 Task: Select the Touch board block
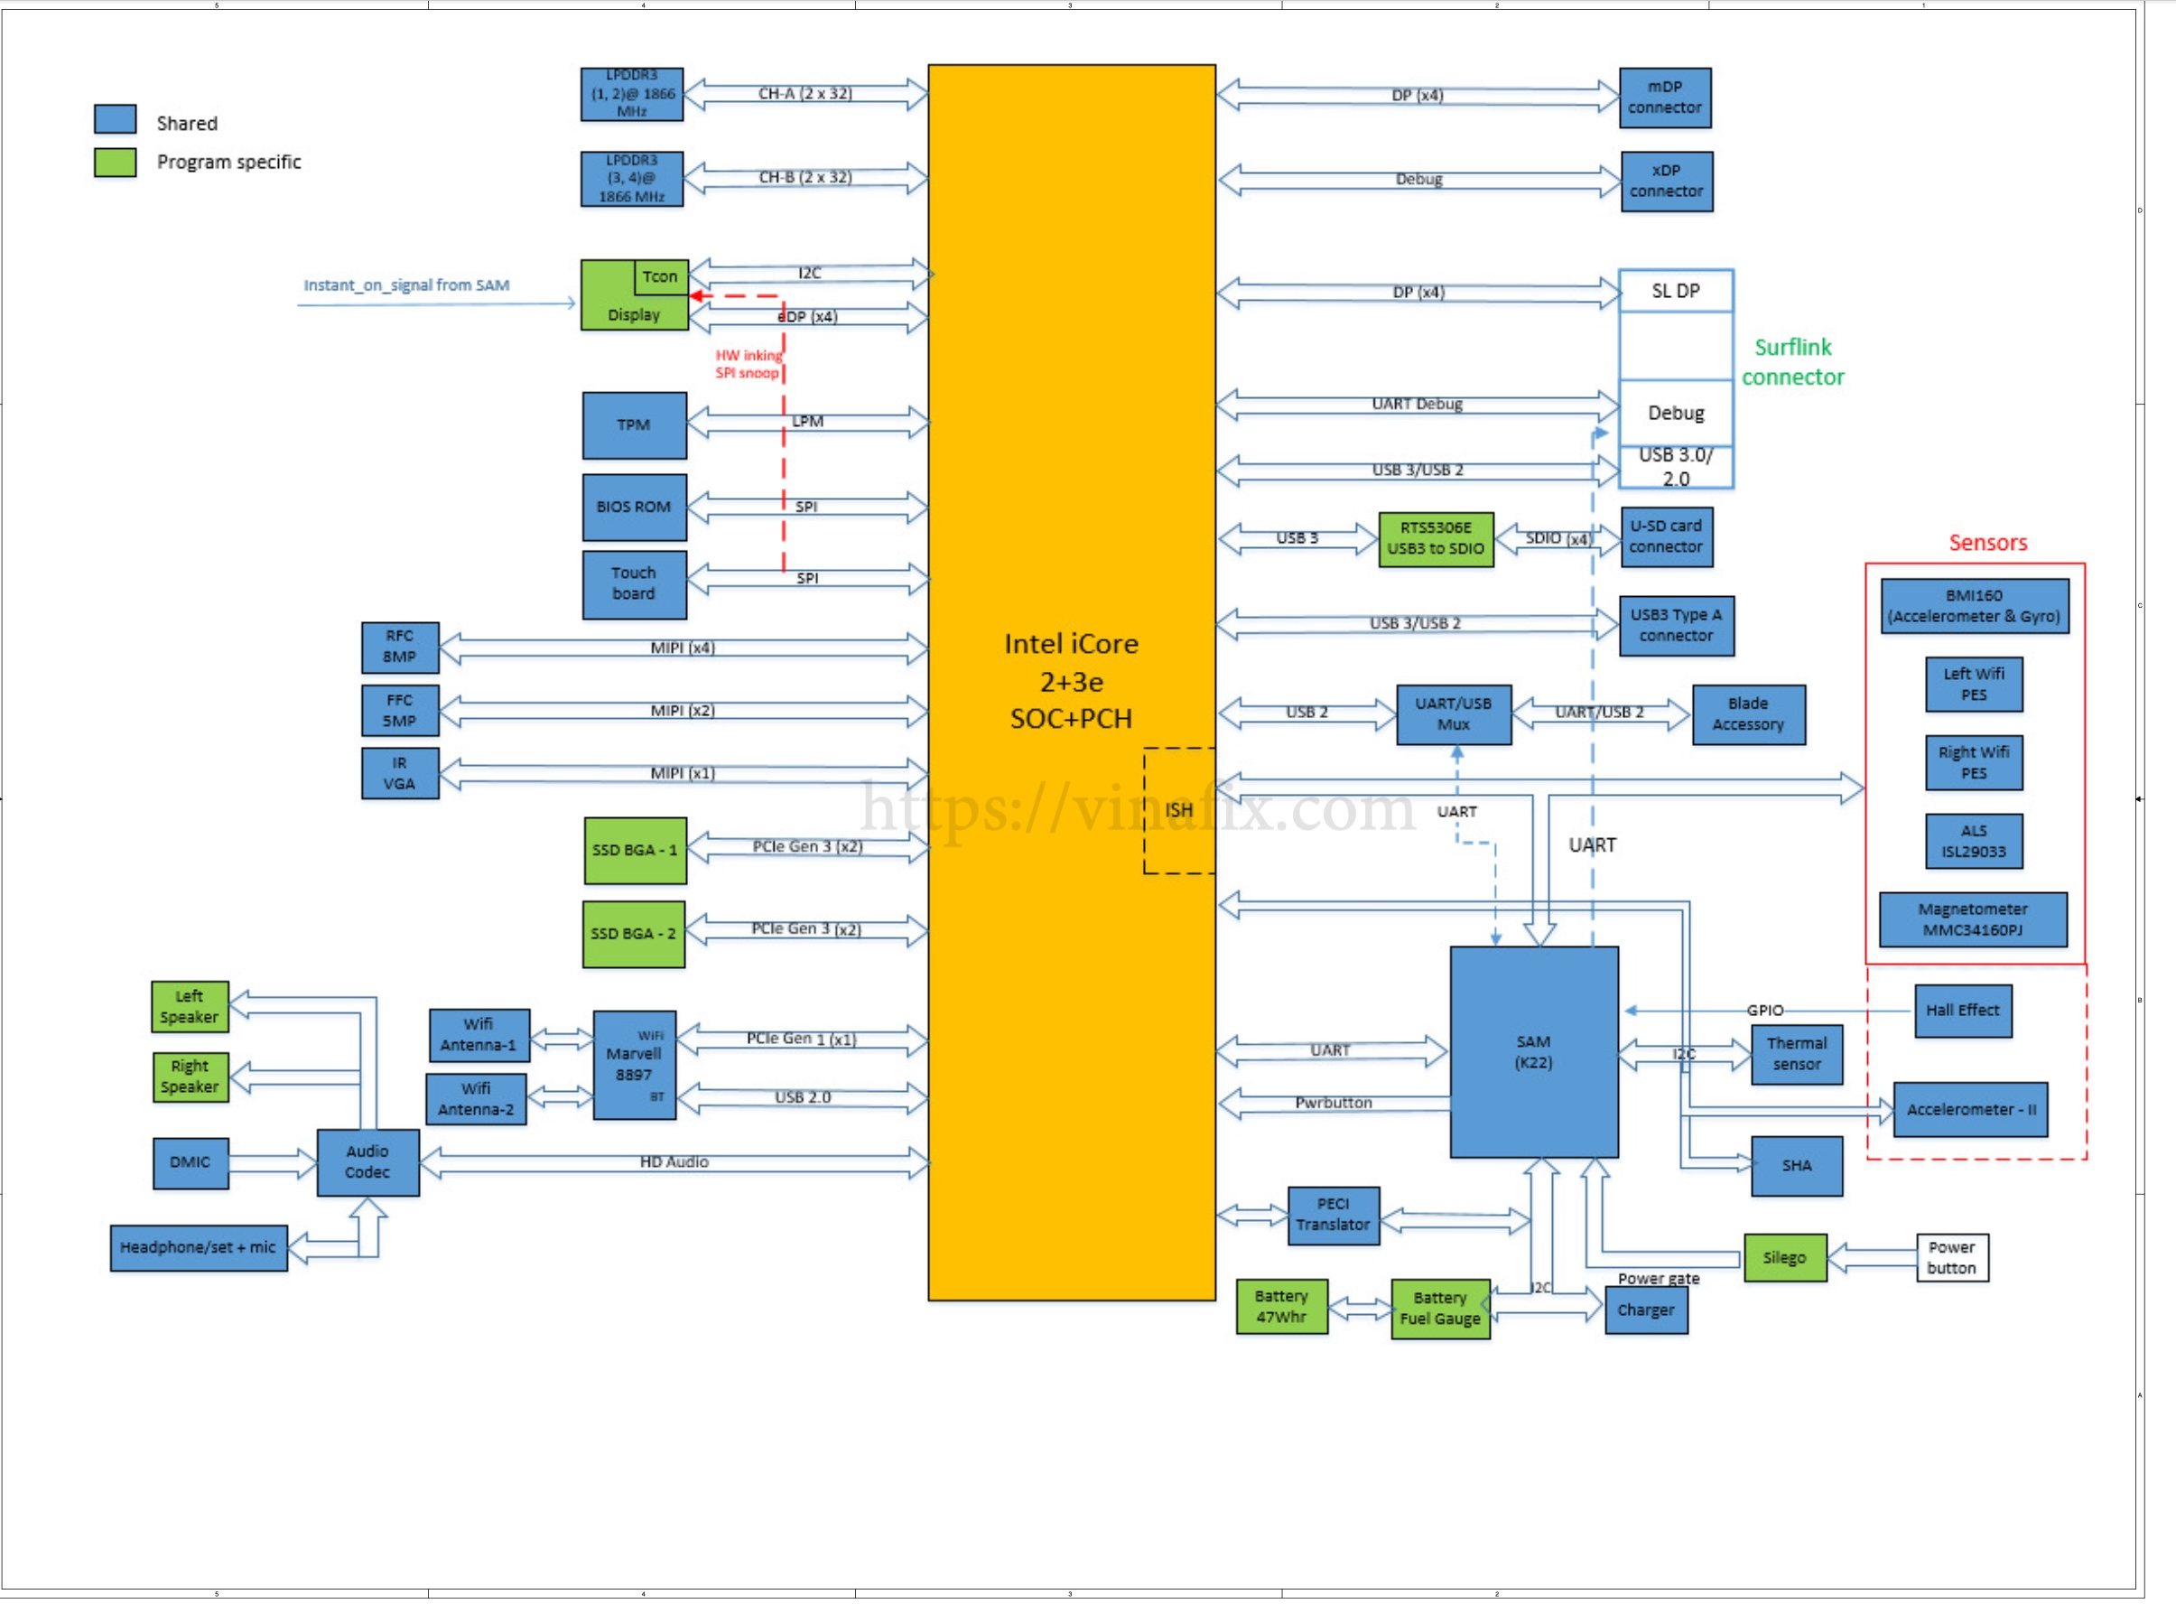point(634,584)
